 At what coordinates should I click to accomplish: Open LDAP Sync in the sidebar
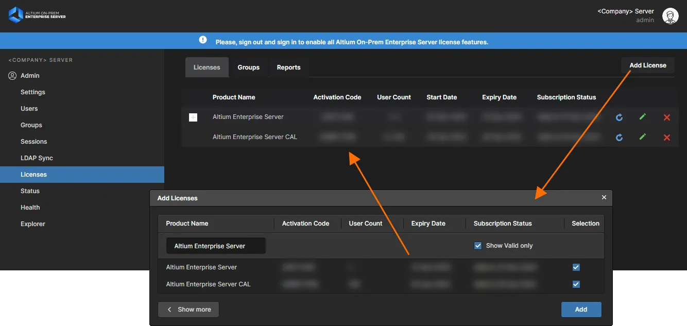click(37, 158)
